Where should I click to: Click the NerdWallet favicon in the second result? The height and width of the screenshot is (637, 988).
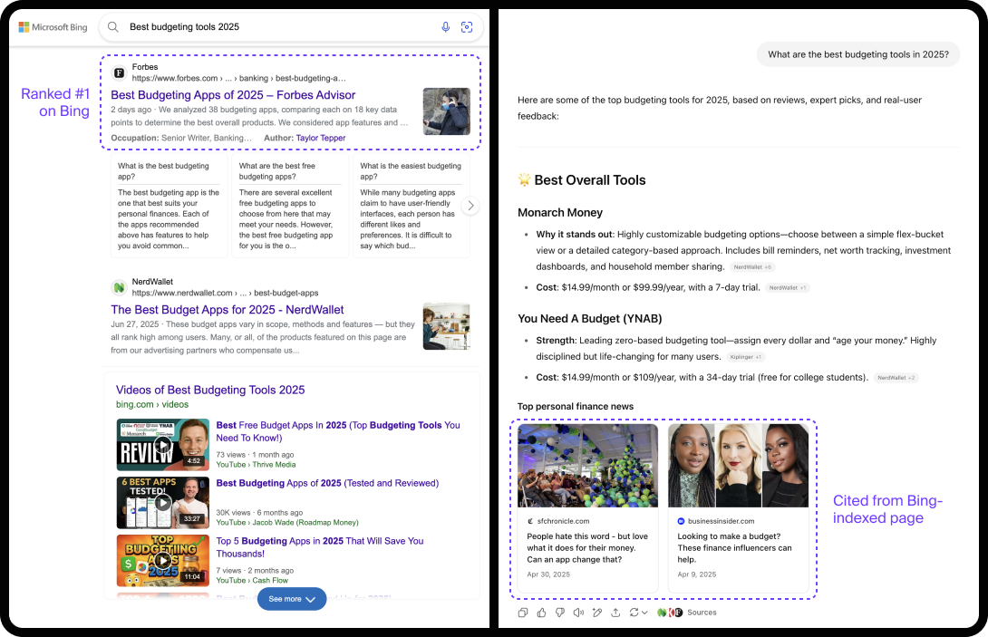119,287
